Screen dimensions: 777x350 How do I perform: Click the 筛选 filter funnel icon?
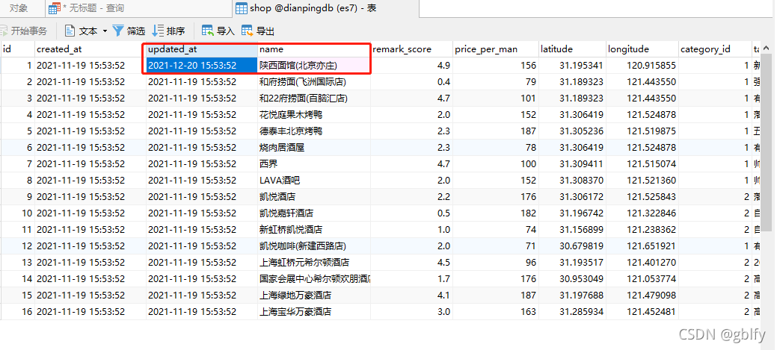pos(118,31)
